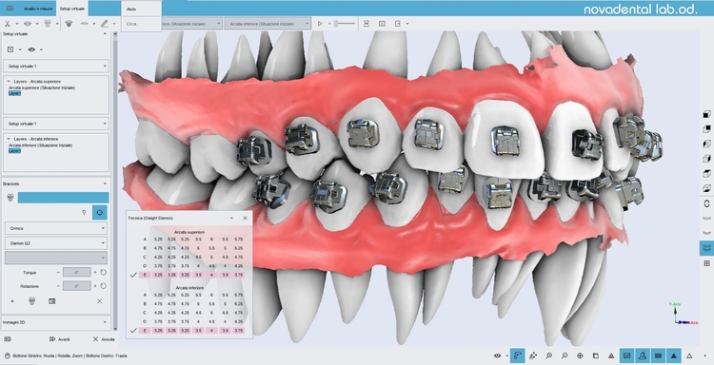
Task: Choose Circa... in the open menu
Action: 133,24
